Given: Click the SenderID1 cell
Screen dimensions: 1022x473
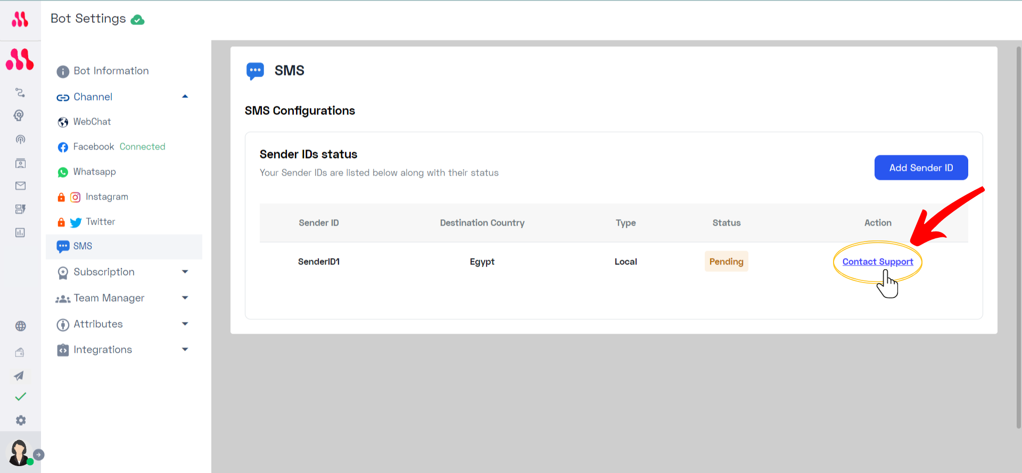Looking at the screenshot, I should coord(319,262).
